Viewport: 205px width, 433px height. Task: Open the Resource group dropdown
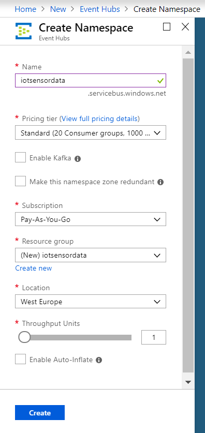coord(91,255)
